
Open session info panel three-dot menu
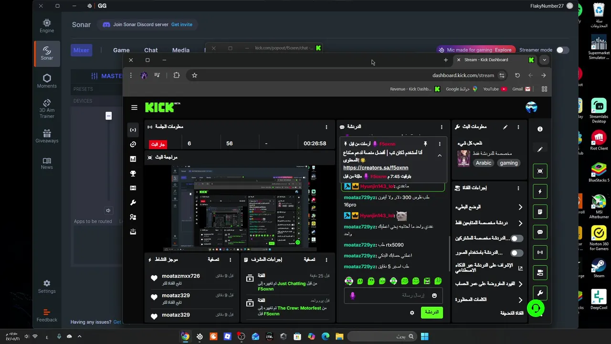(327, 127)
